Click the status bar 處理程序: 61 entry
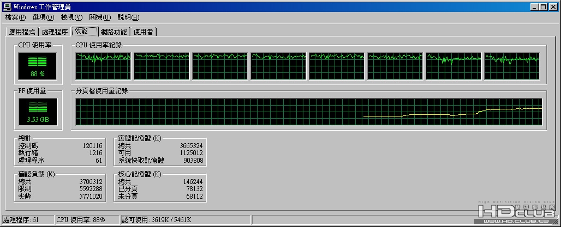Screen dimensions: 561x227 (28, 220)
